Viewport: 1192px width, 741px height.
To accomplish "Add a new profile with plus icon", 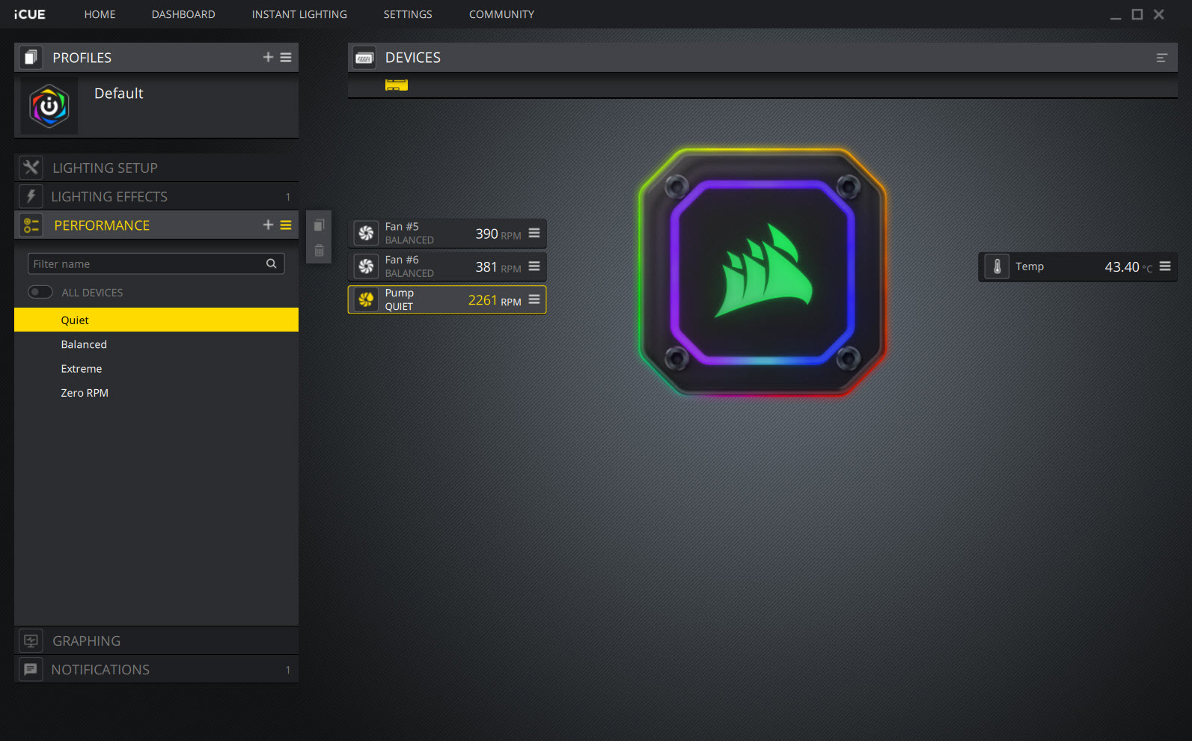I will point(268,57).
